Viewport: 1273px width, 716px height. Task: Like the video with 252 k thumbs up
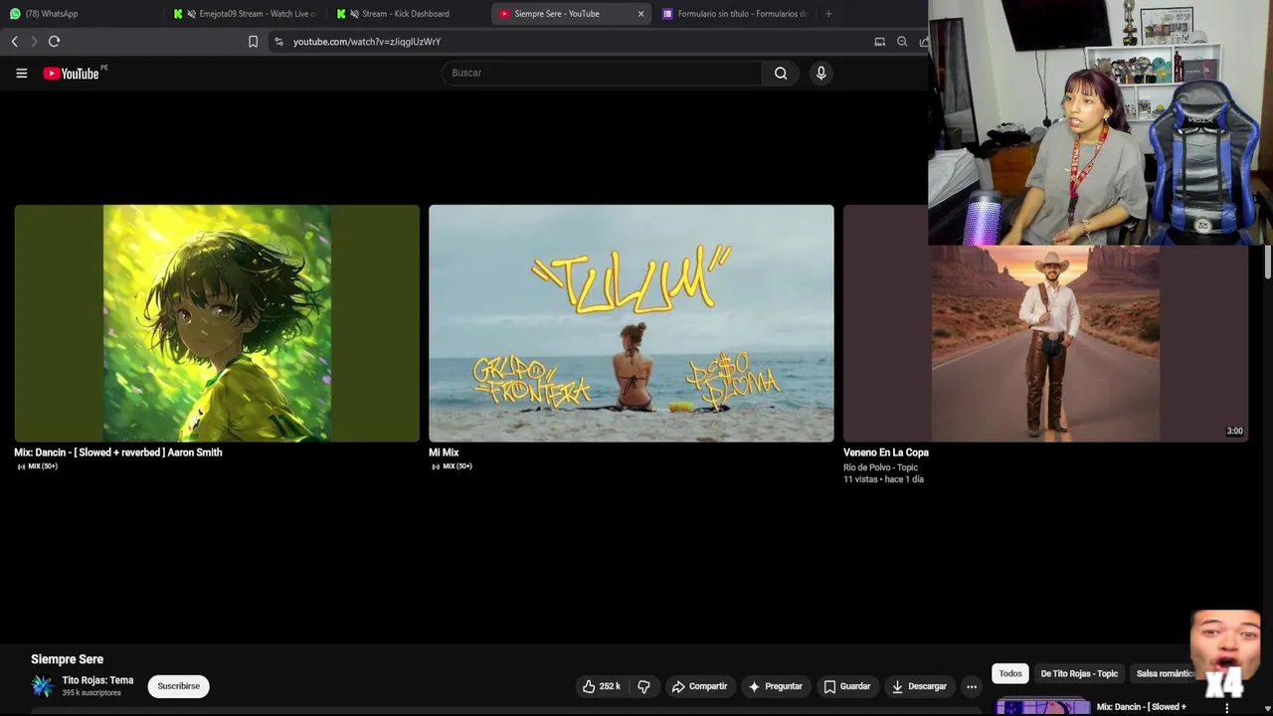click(602, 686)
